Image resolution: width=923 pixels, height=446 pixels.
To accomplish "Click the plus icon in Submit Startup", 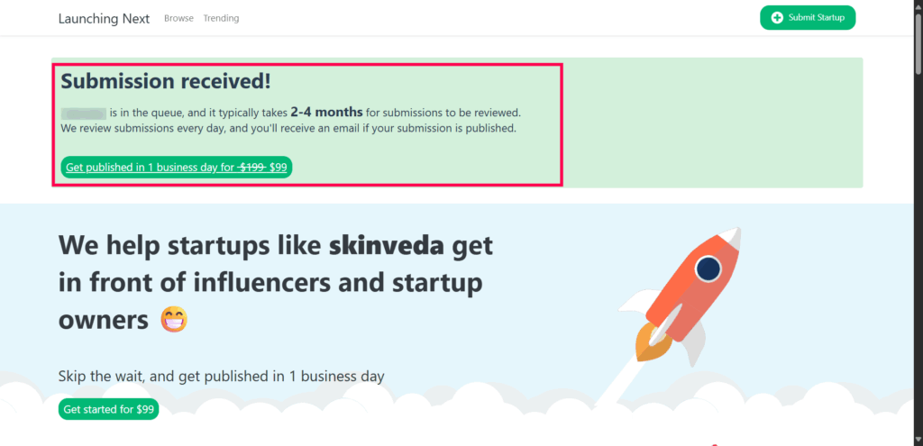I will (778, 18).
